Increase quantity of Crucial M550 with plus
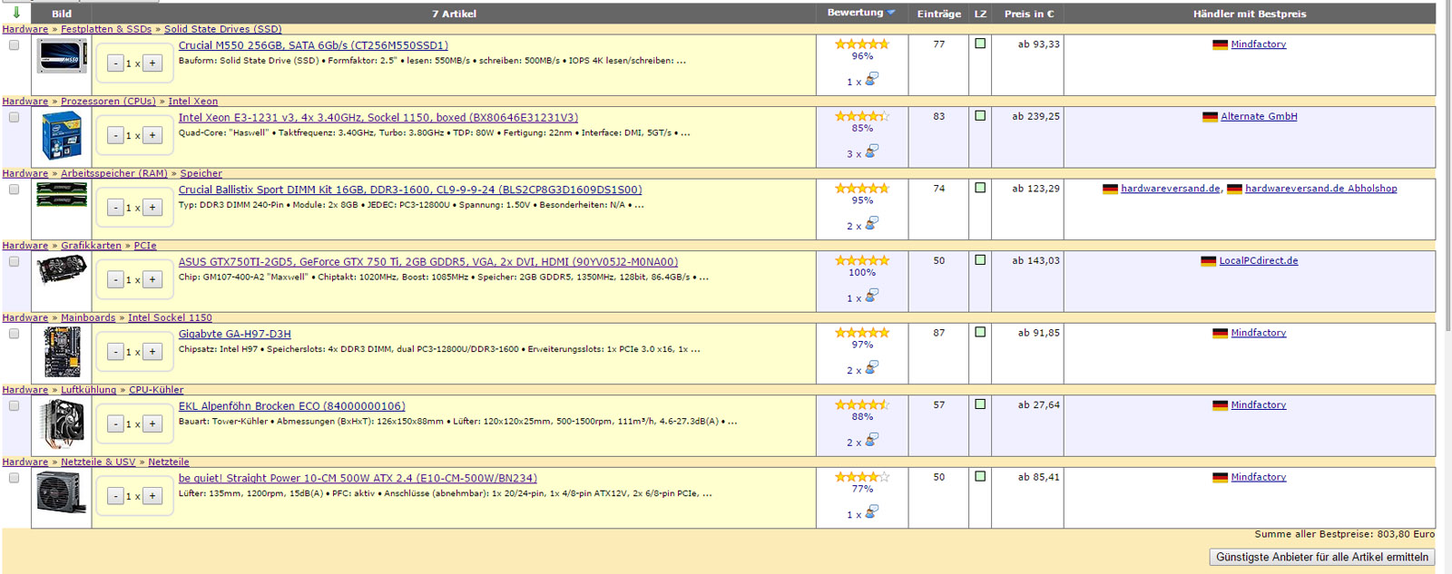 click(x=152, y=63)
